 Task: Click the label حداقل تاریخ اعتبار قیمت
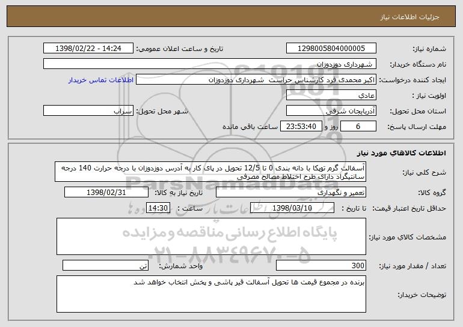[x=409, y=208]
